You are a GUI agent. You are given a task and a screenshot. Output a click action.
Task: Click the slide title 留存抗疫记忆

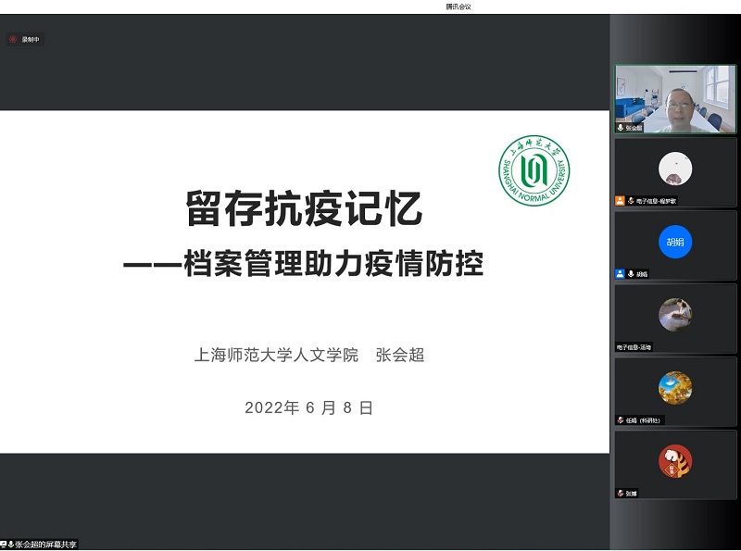click(304, 209)
